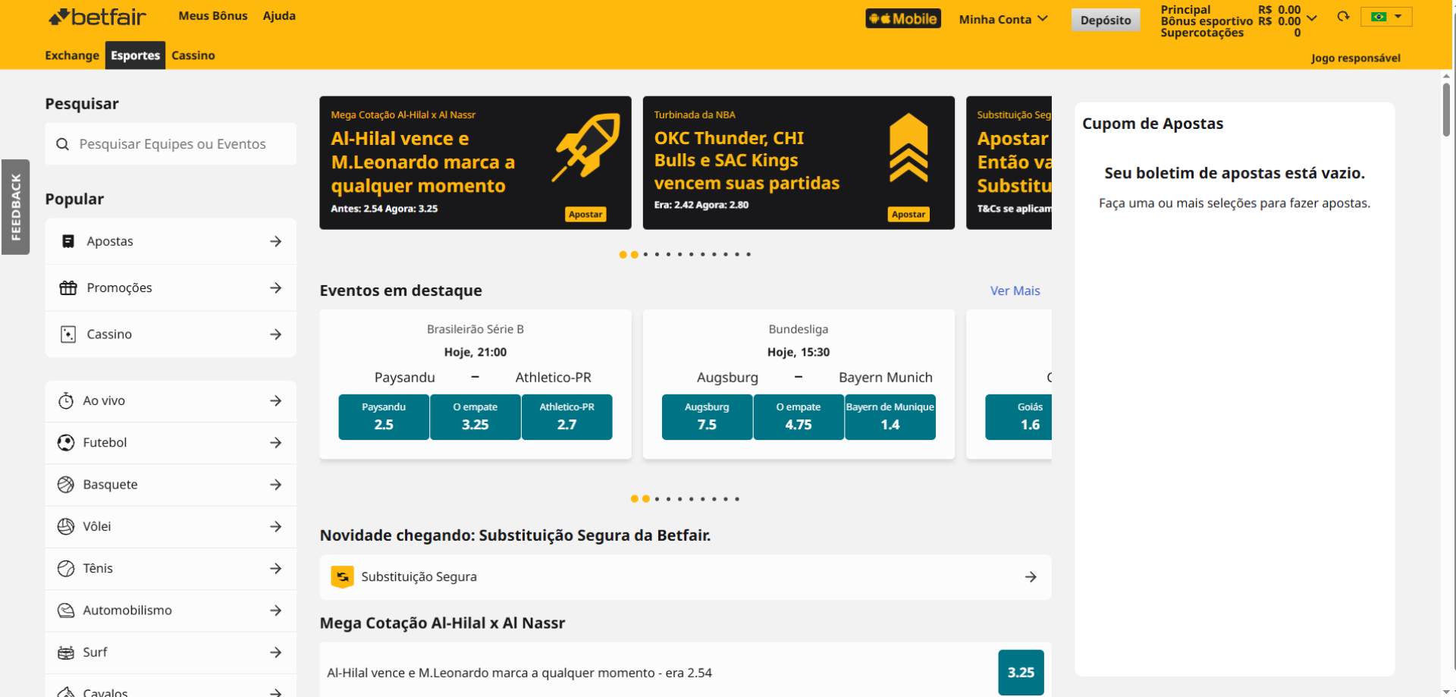
Task: Click the search teams or events field
Action: click(x=171, y=144)
